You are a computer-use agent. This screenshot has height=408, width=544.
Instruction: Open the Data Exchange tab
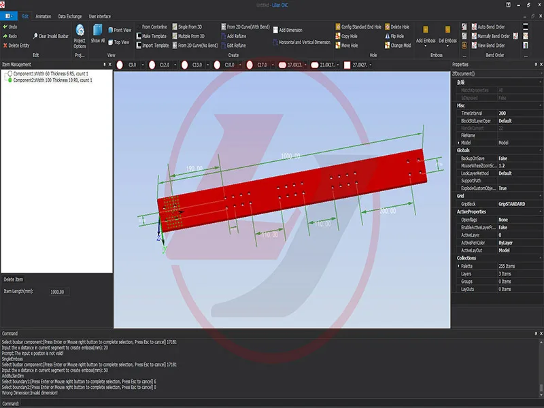click(69, 16)
